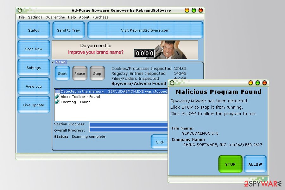Click the Eventlog spyware icon
Screen dimensions: 285x190
(x=57, y=102)
